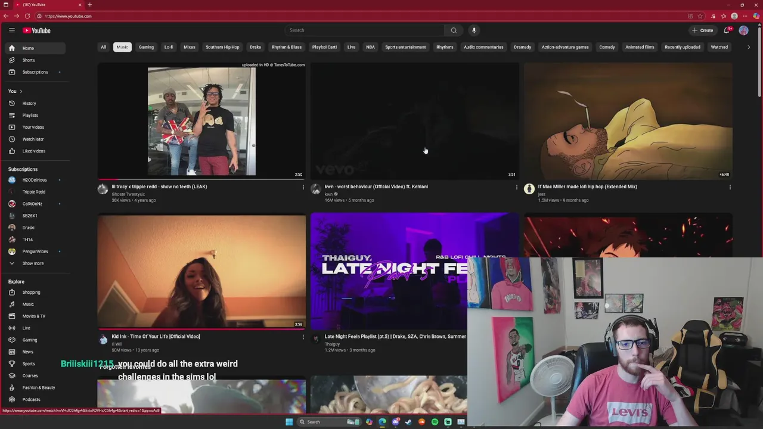The height and width of the screenshot is (429, 763).
Task: Click the search magnifier button
Action: click(x=454, y=30)
